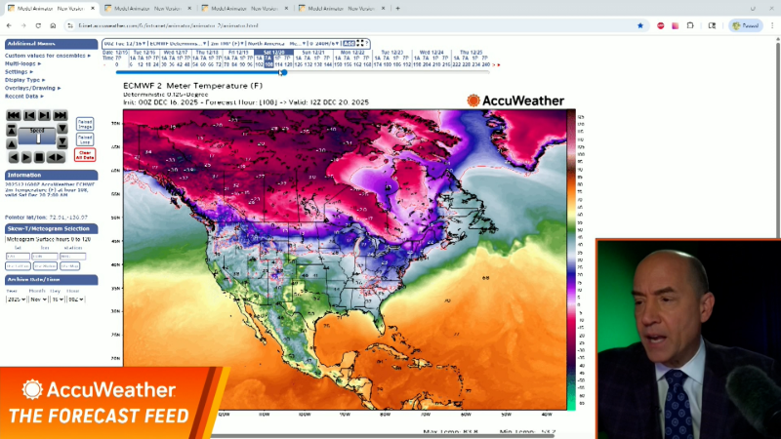Click the second button under lon field
This screenshot has height=439, width=781.
point(45,266)
